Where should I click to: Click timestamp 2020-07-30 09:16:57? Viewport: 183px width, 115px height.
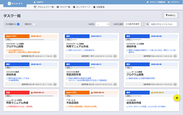pos(103,84)
